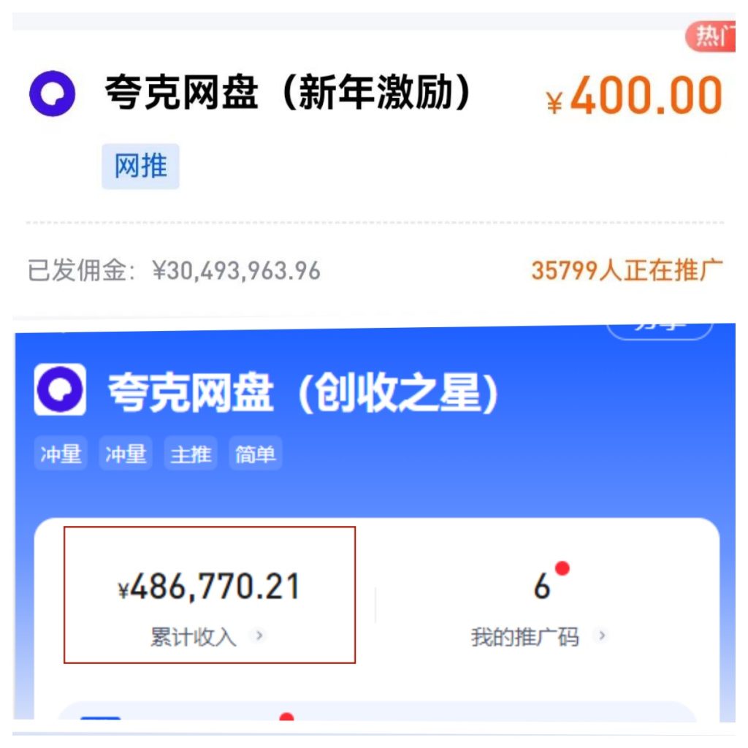Expand 累计收入 chevron arrow
This screenshot has width=748, height=748.
[259, 636]
